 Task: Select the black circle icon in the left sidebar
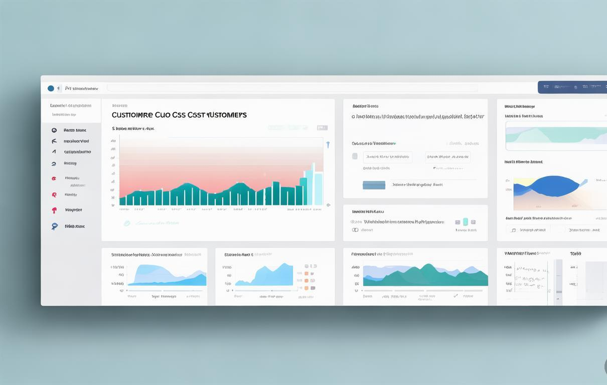pos(54,130)
